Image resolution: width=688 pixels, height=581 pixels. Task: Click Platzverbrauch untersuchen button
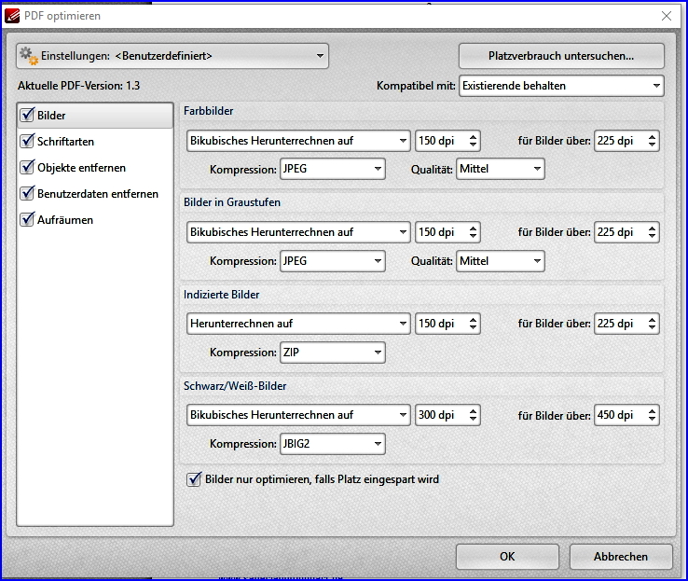coord(561,56)
